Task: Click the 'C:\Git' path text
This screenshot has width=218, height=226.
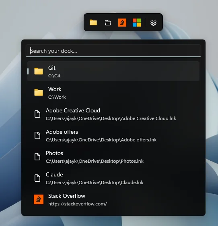Action: [54, 76]
